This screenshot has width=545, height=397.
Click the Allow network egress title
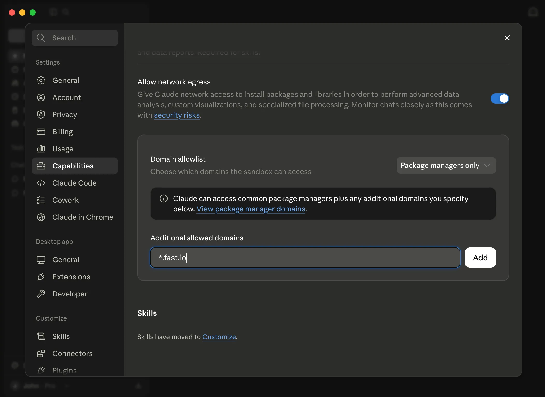174,82
